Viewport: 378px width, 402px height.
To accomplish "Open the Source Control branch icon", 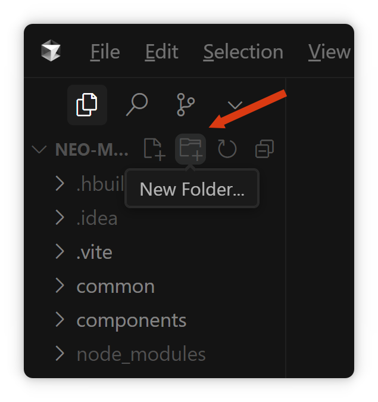I will [x=186, y=104].
